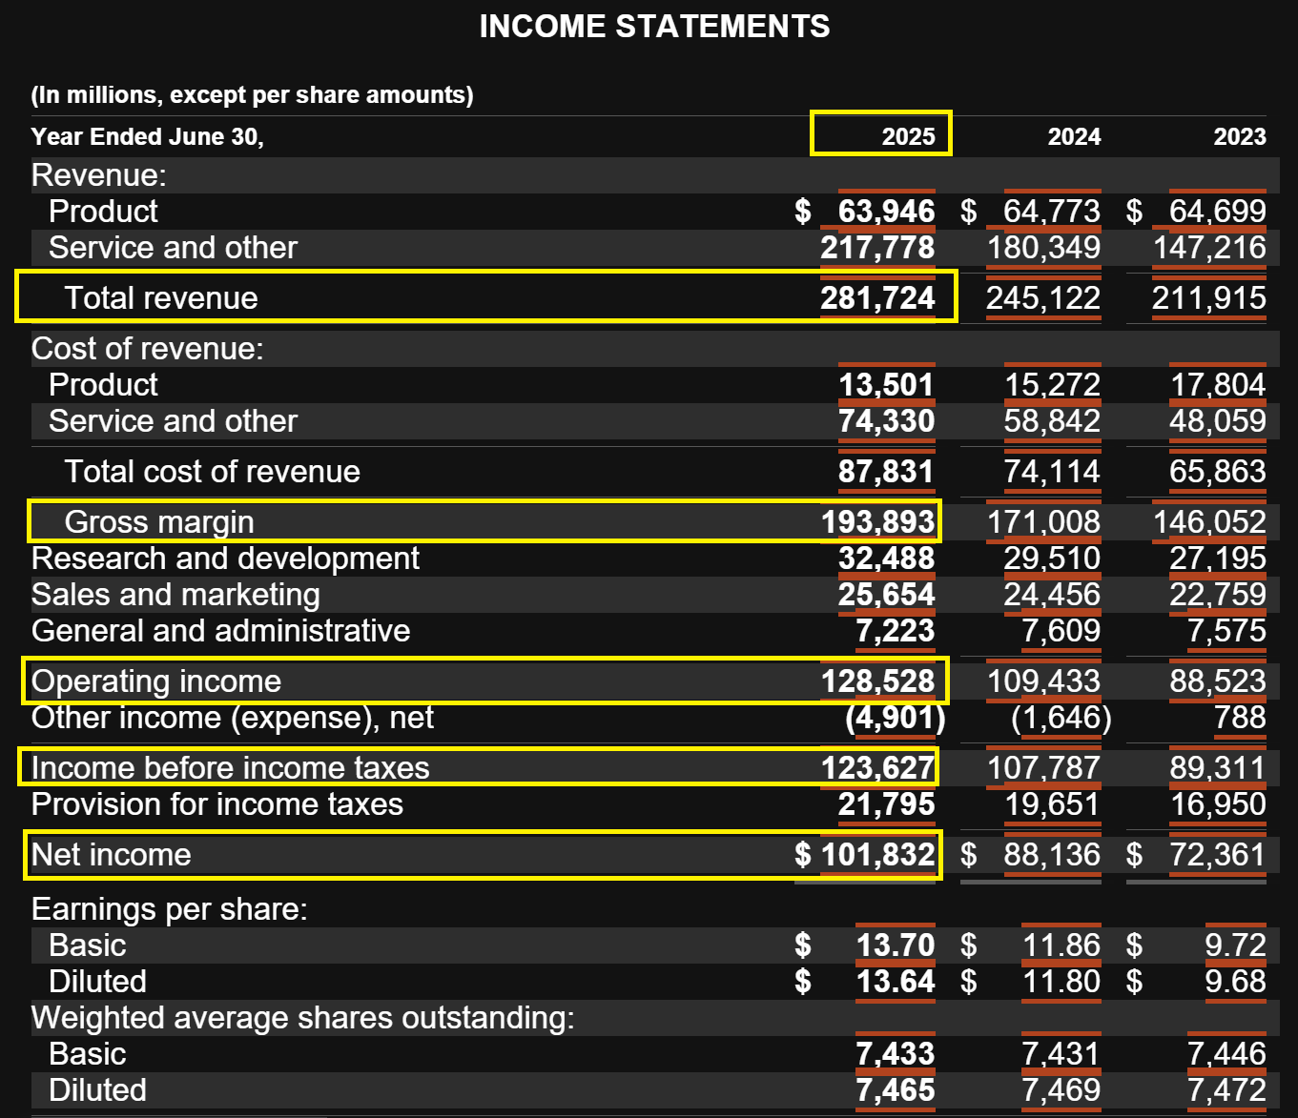Select the Operating income row label
This screenshot has height=1118, width=1298.
156,681
